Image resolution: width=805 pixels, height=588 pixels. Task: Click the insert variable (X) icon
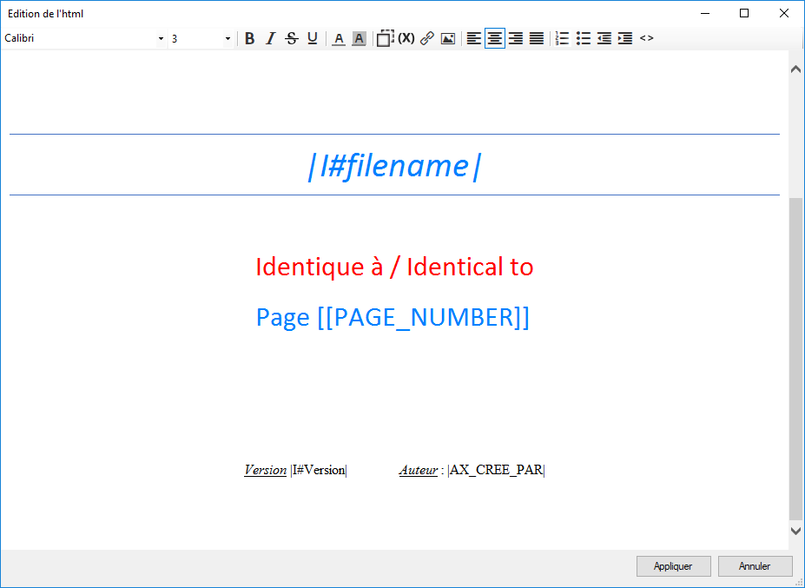pos(406,38)
